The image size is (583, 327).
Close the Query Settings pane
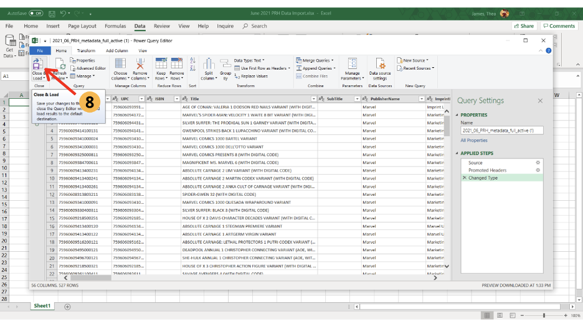click(x=540, y=101)
